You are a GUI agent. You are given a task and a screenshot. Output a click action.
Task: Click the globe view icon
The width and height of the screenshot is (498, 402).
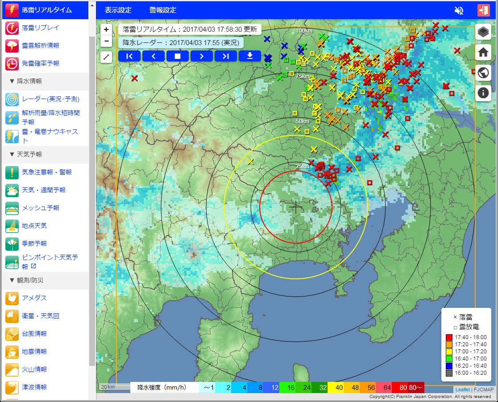483,72
